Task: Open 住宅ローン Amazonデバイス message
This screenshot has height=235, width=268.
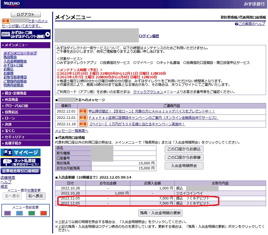Action: point(152,111)
